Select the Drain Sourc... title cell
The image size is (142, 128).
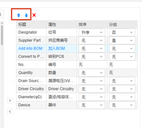click(x=31, y=81)
